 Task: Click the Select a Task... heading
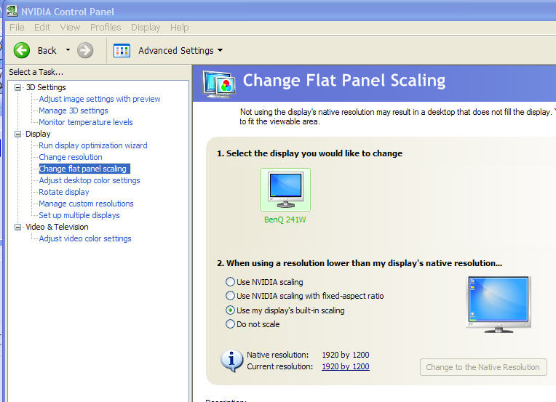coord(36,72)
